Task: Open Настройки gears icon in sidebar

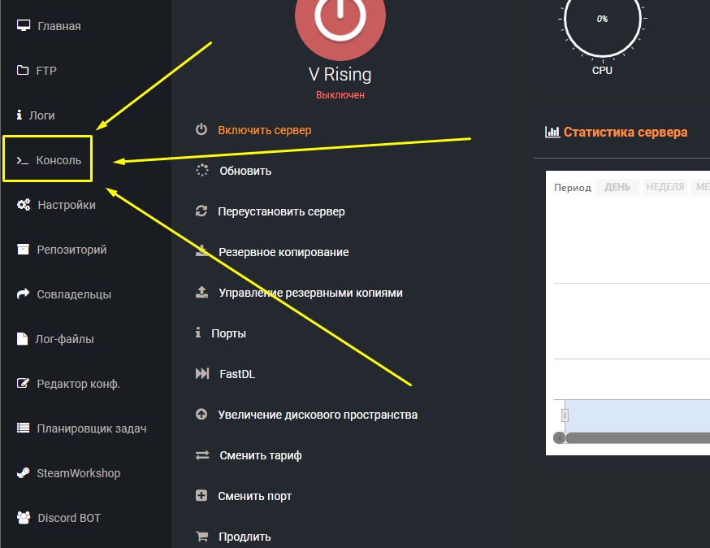Action: tap(24, 205)
